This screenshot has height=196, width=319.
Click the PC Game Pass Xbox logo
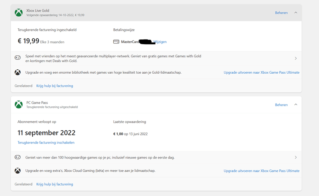point(18,105)
